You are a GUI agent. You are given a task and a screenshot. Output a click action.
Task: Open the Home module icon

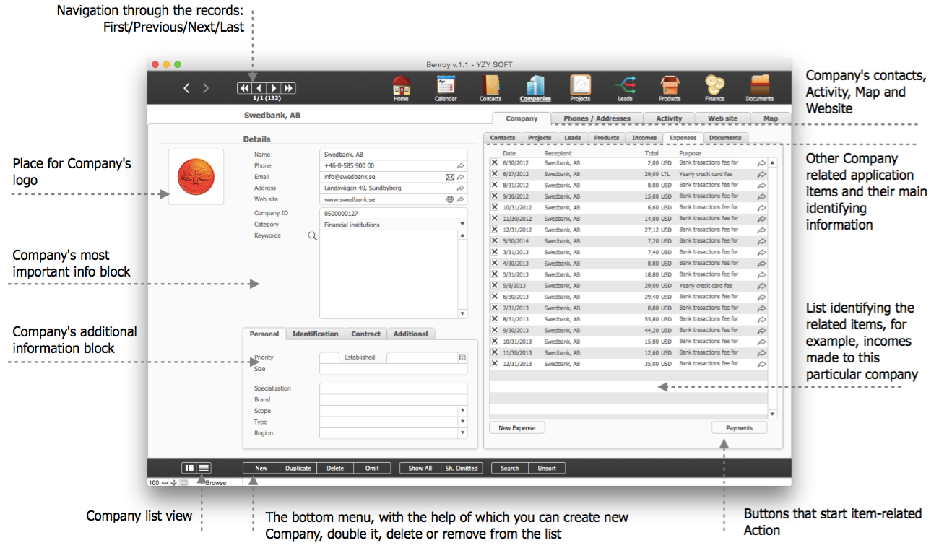point(401,87)
